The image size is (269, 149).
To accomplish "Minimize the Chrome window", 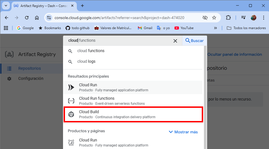I will [x=237, y=6].
